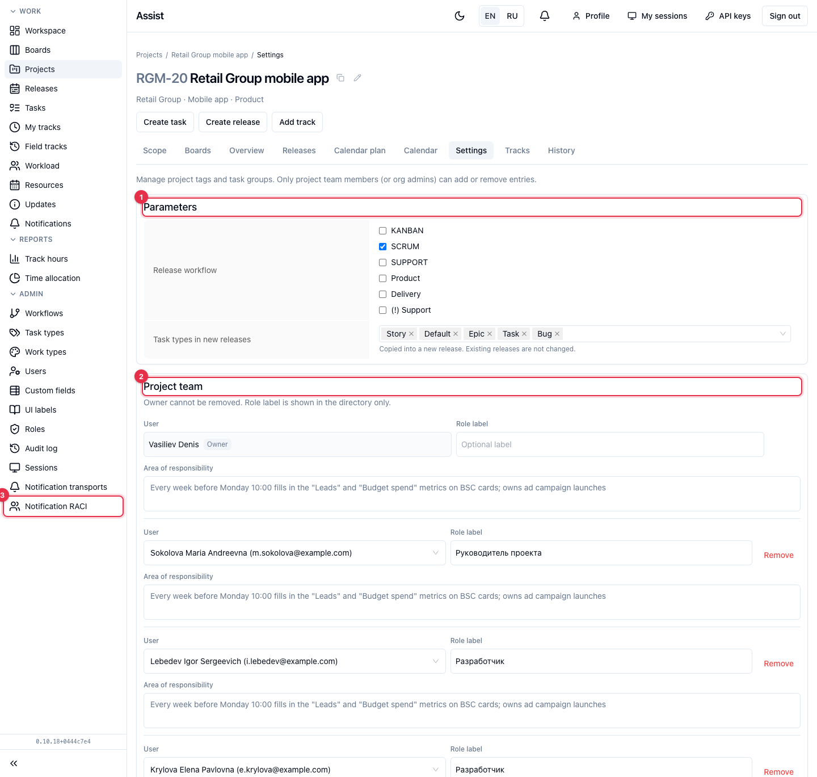Collapse sidebar double-chevron icon
Screen dimensions: 817x777
point(14,763)
